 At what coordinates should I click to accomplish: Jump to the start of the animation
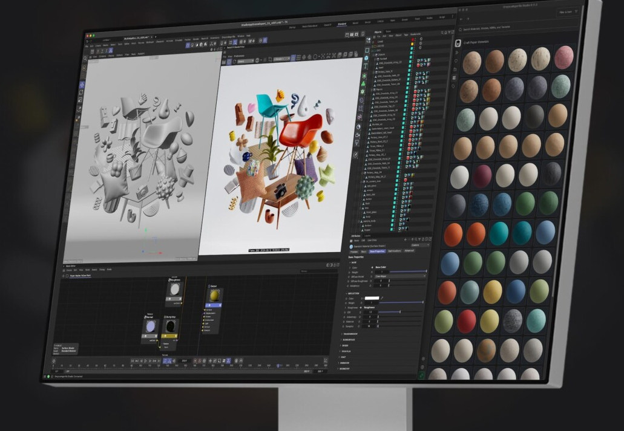point(133,361)
